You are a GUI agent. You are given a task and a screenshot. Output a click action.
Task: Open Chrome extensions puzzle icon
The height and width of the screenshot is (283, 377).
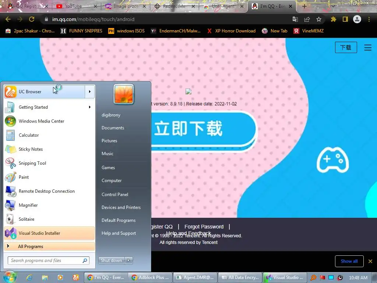point(334,19)
